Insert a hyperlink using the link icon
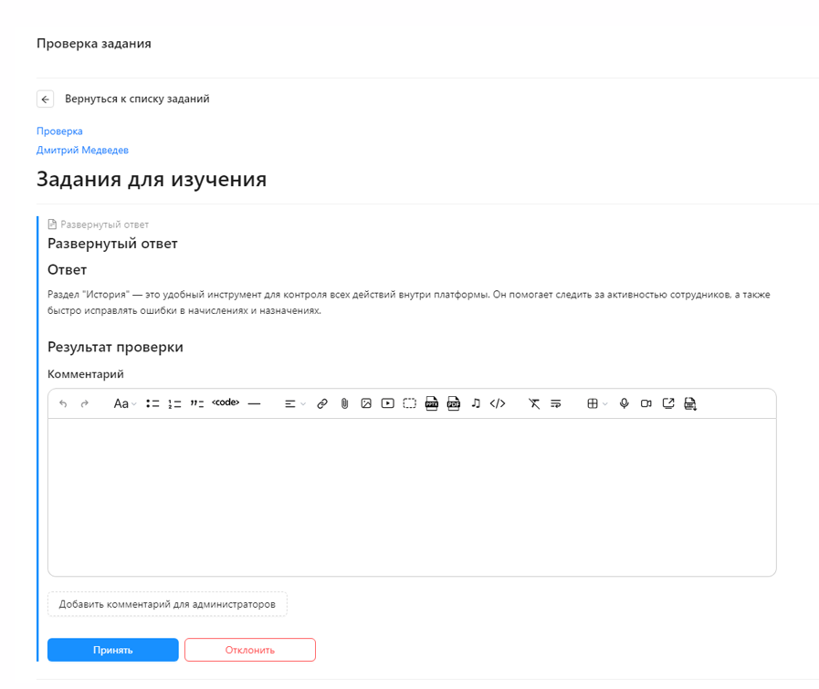Screen dimensions: 819x689 coord(322,403)
